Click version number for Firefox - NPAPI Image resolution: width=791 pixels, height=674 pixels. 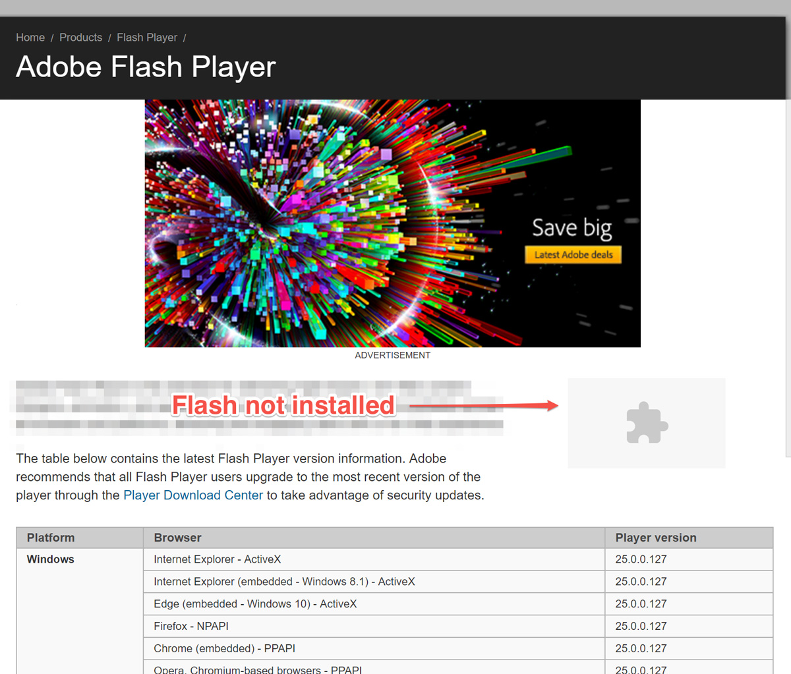641,627
